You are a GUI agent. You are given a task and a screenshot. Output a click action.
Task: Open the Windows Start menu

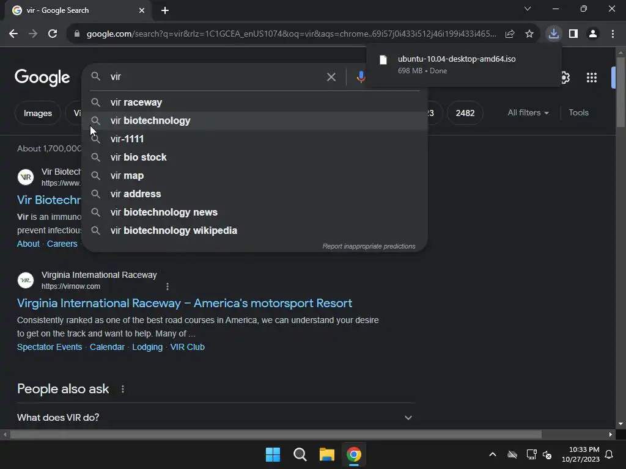pyautogui.click(x=273, y=454)
